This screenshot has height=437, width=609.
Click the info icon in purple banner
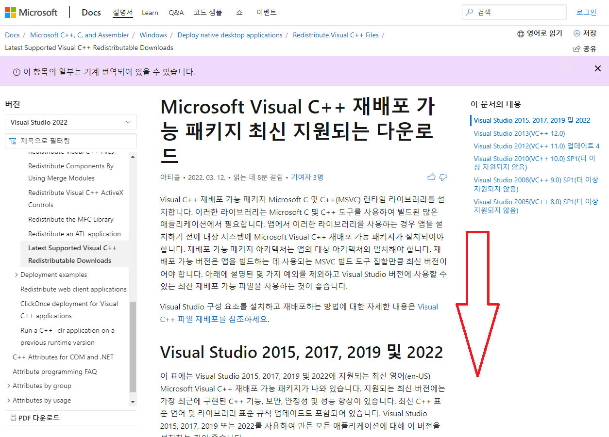tap(17, 72)
